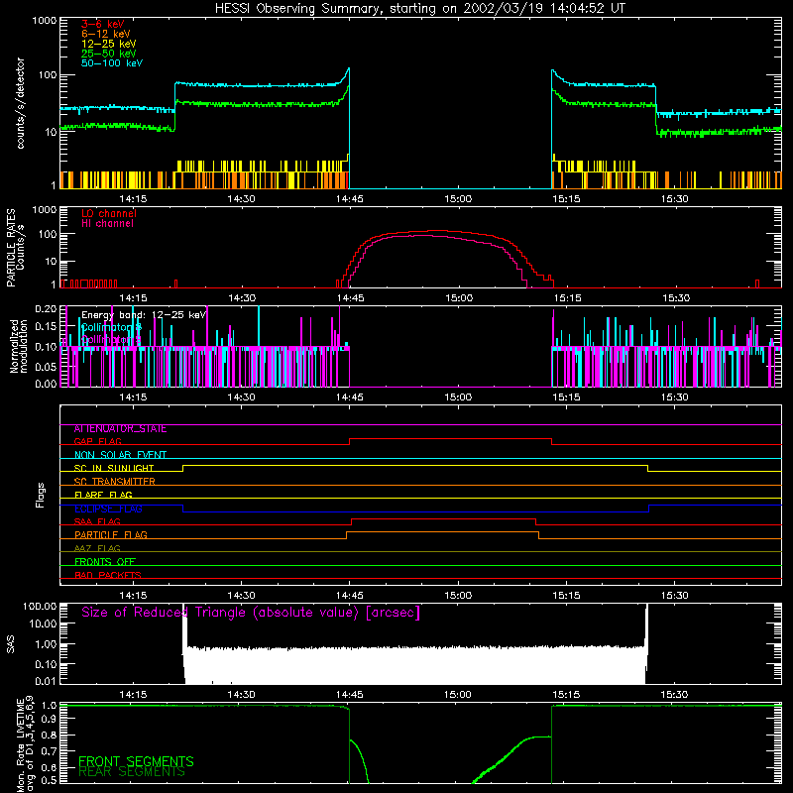Click the '15:30' tick label under the SAS panel

674,695
